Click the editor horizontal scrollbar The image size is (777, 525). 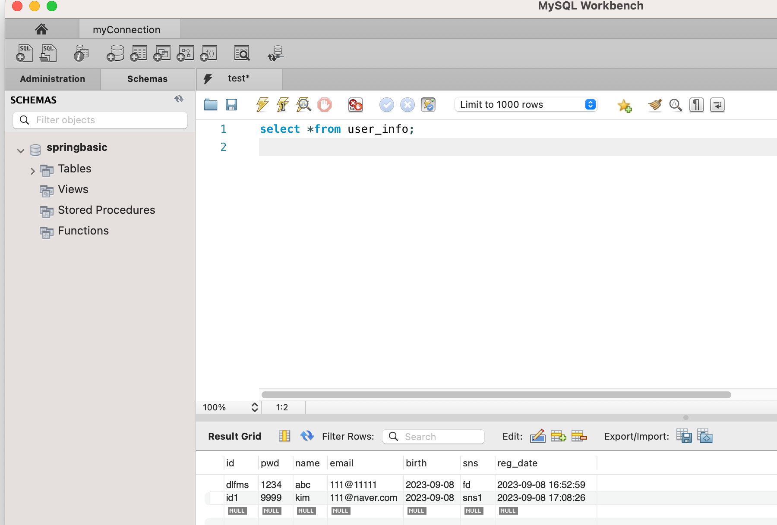click(496, 395)
